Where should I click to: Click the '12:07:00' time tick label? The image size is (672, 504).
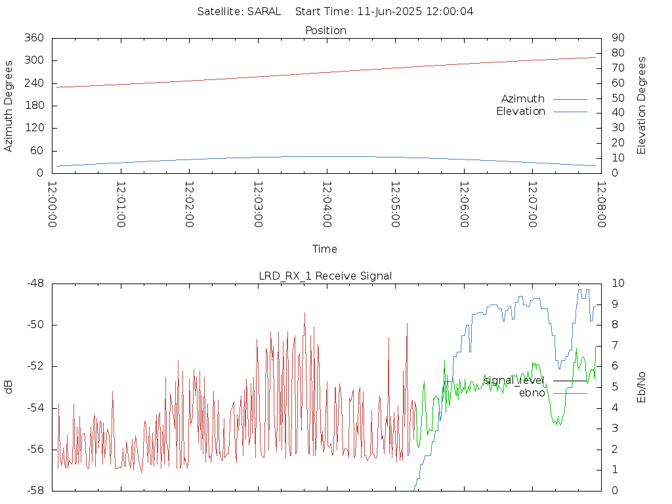[x=533, y=205]
